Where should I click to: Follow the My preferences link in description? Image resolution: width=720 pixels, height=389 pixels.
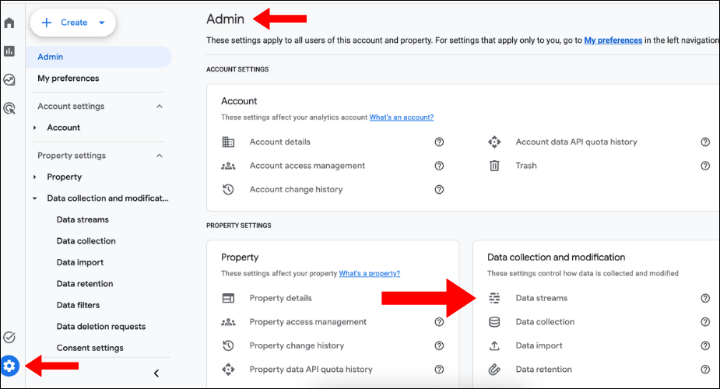tap(613, 40)
